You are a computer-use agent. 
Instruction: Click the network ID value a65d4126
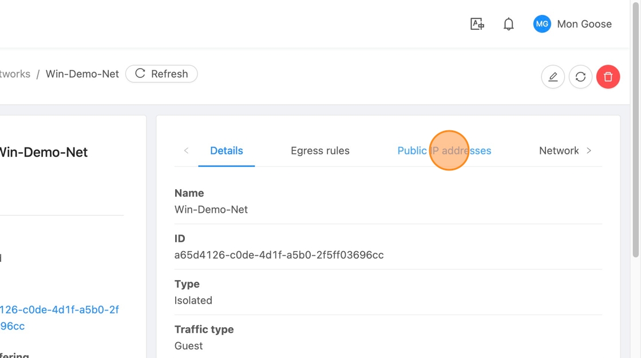click(x=279, y=255)
